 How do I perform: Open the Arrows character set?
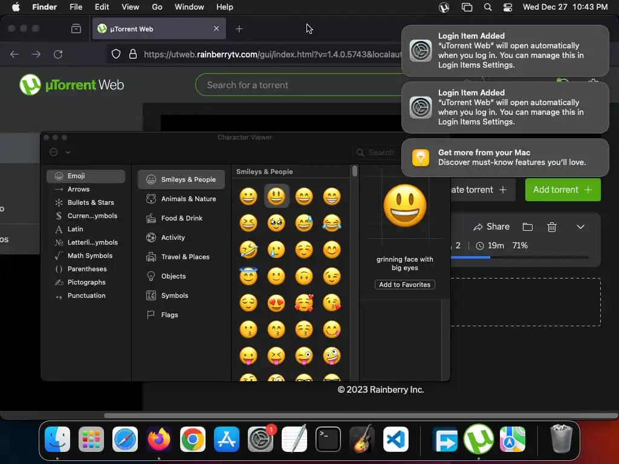[86, 189]
